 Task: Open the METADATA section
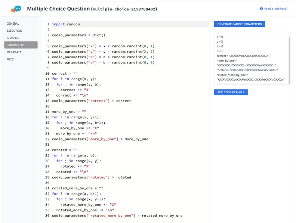point(13,52)
